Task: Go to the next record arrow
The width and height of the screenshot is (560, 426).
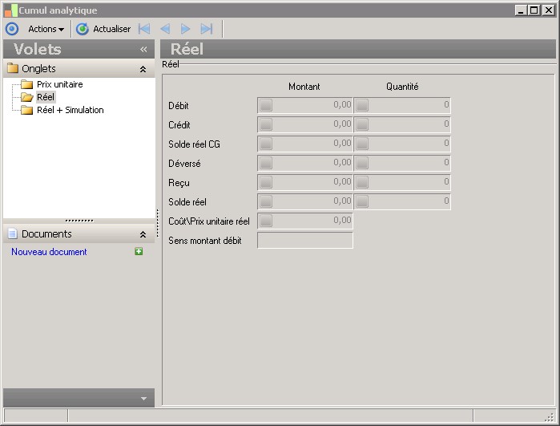Action: (186, 29)
